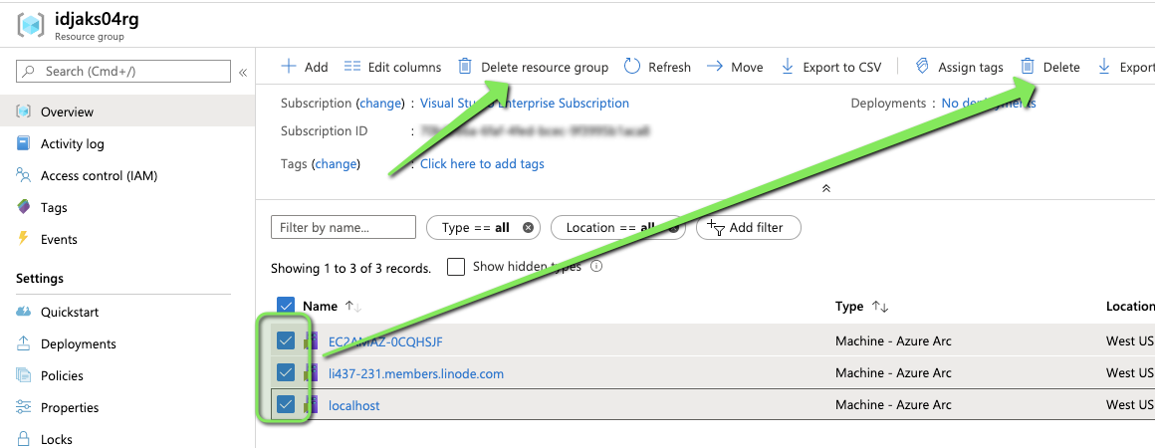
Task: Collapse the essentials section with the double chevron
Action: (x=826, y=188)
